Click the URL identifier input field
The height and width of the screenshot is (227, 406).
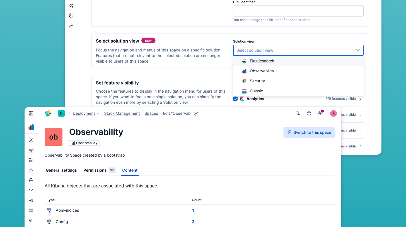click(x=298, y=11)
